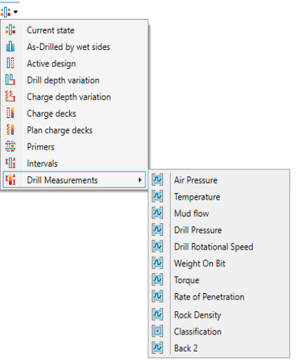297x362 pixels.
Task: Click the Plan charge decks icon
Action: coord(11,130)
